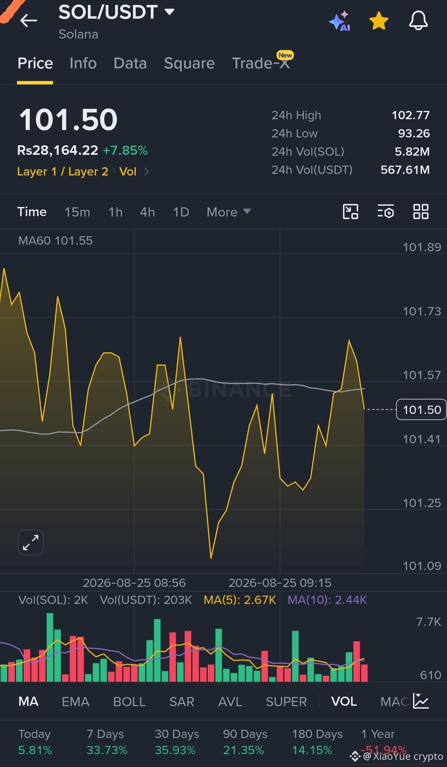
Task: Select the 4h interval
Action: pos(147,212)
